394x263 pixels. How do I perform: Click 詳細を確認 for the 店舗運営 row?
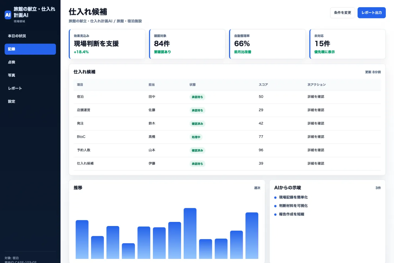click(x=316, y=110)
